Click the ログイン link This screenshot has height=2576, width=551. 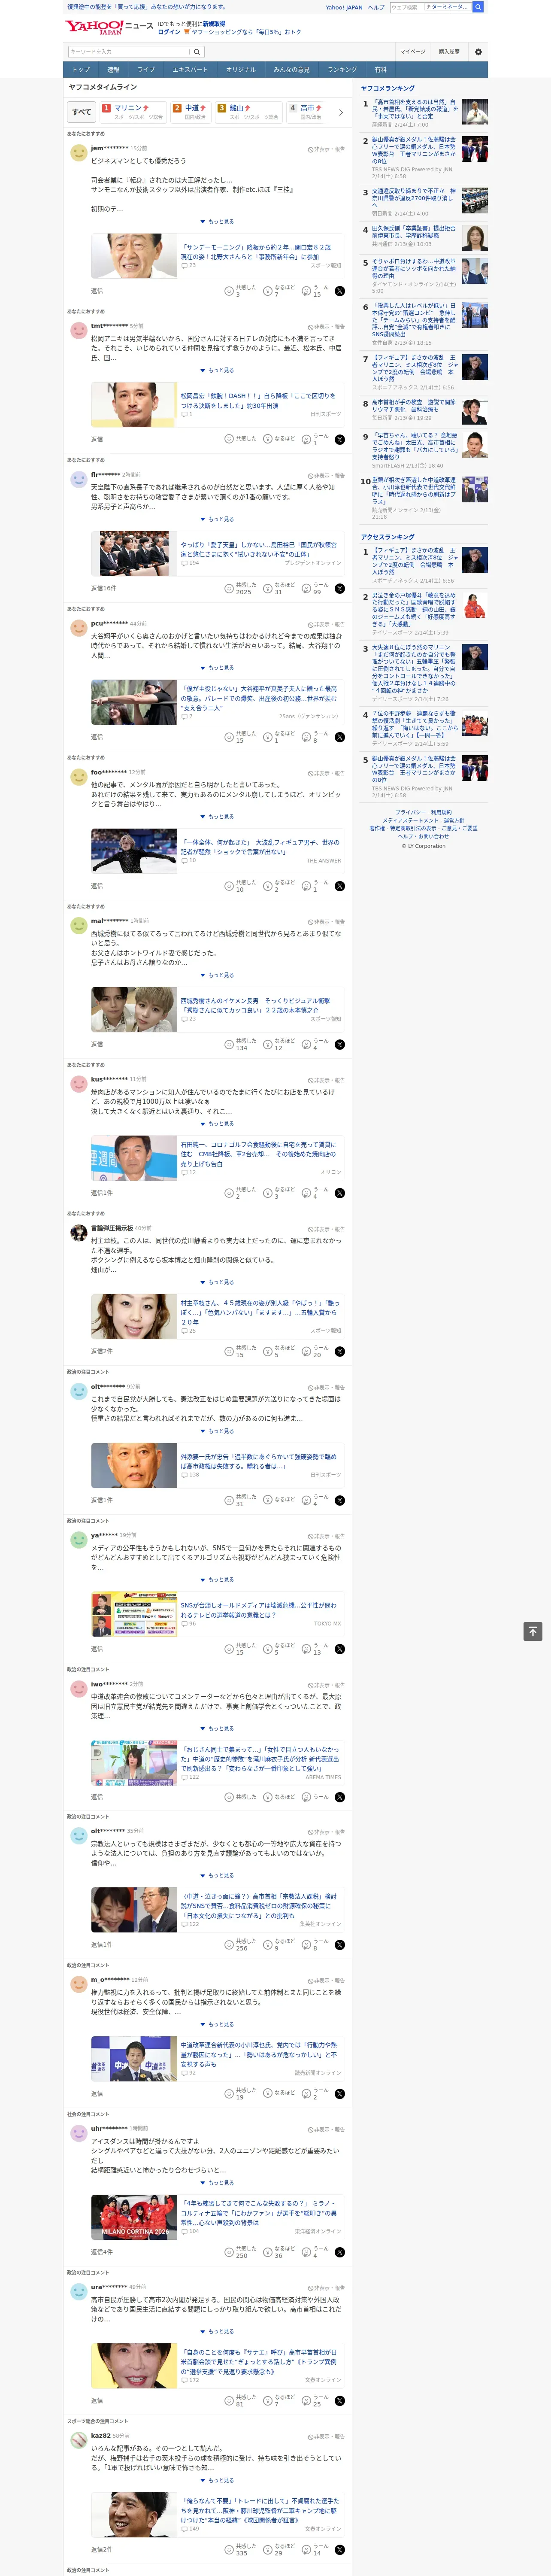pos(169,32)
